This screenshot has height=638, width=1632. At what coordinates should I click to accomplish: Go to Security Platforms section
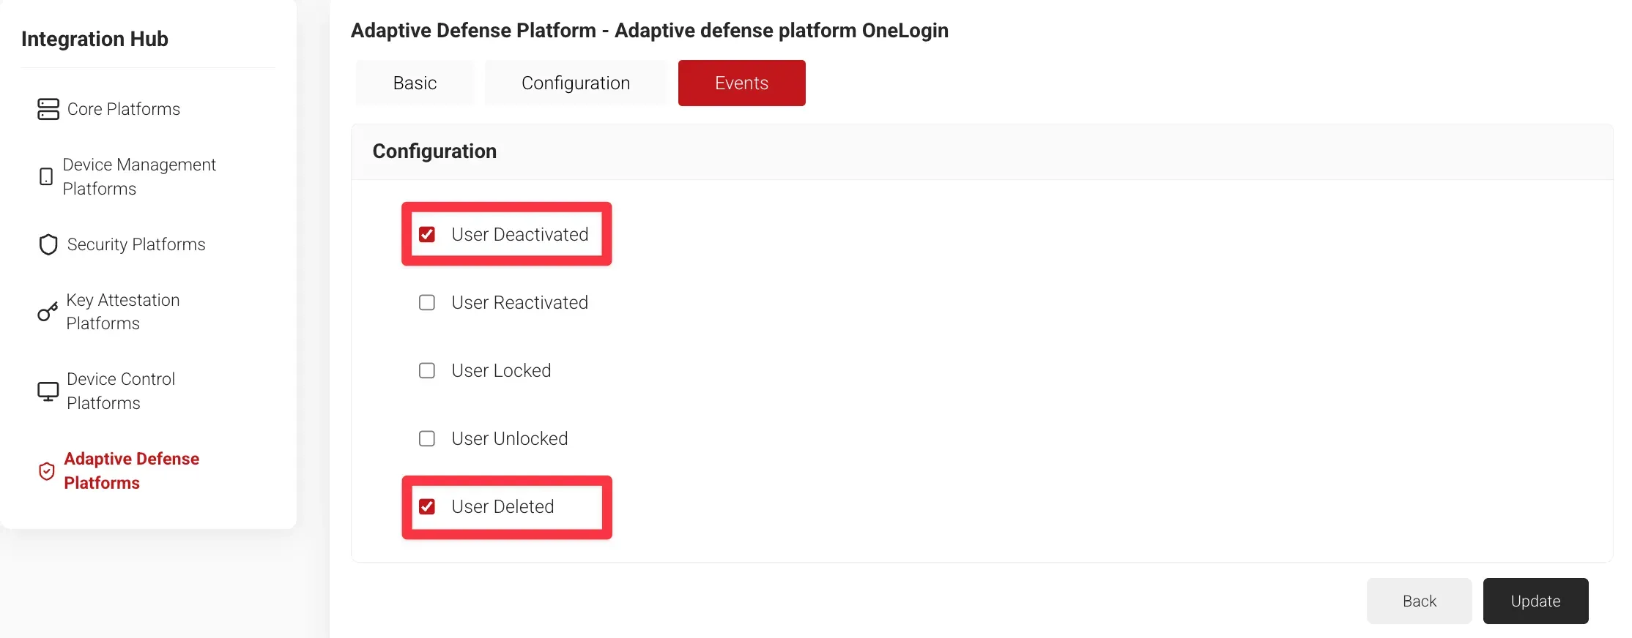pos(136,244)
